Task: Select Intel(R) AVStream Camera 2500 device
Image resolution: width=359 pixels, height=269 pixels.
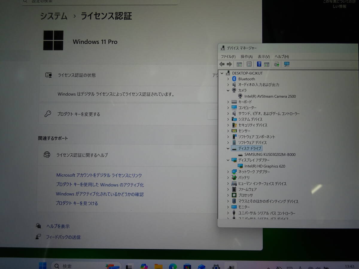Action: (270, 96)
